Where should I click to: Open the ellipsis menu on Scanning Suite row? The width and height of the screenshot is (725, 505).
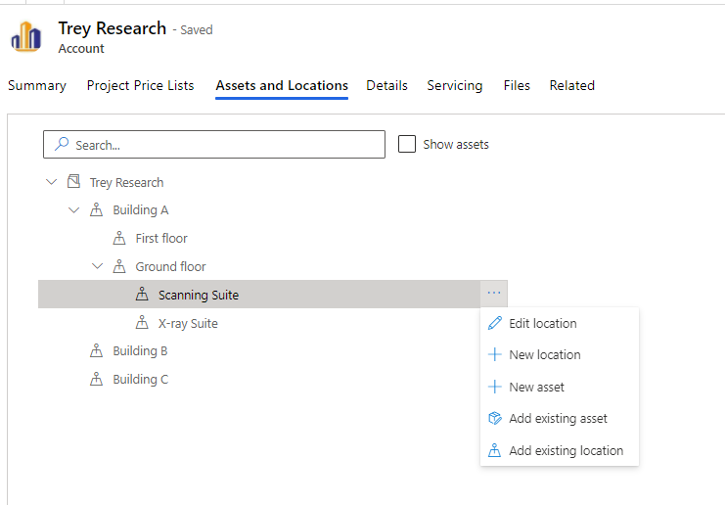(494, 294)
